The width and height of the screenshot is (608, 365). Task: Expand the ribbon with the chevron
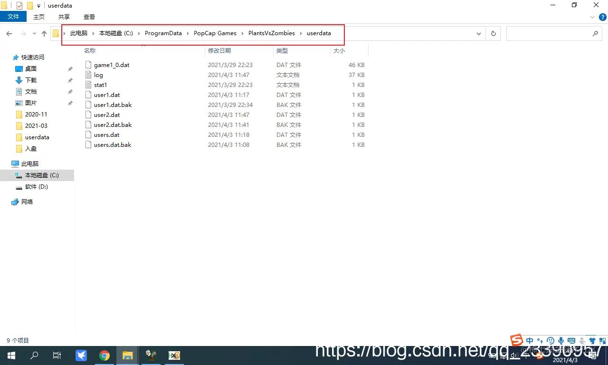tap(592, 17)
